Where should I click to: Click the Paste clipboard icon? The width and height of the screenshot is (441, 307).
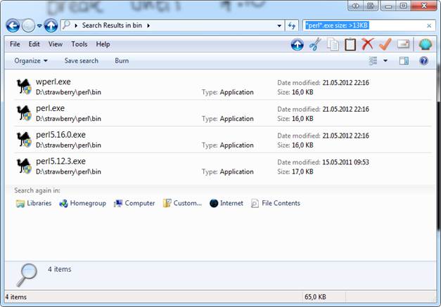(350, 44)
